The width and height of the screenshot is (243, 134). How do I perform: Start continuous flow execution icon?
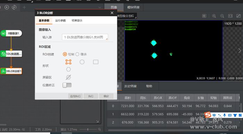pyautogui.click(x=14, y=7)
